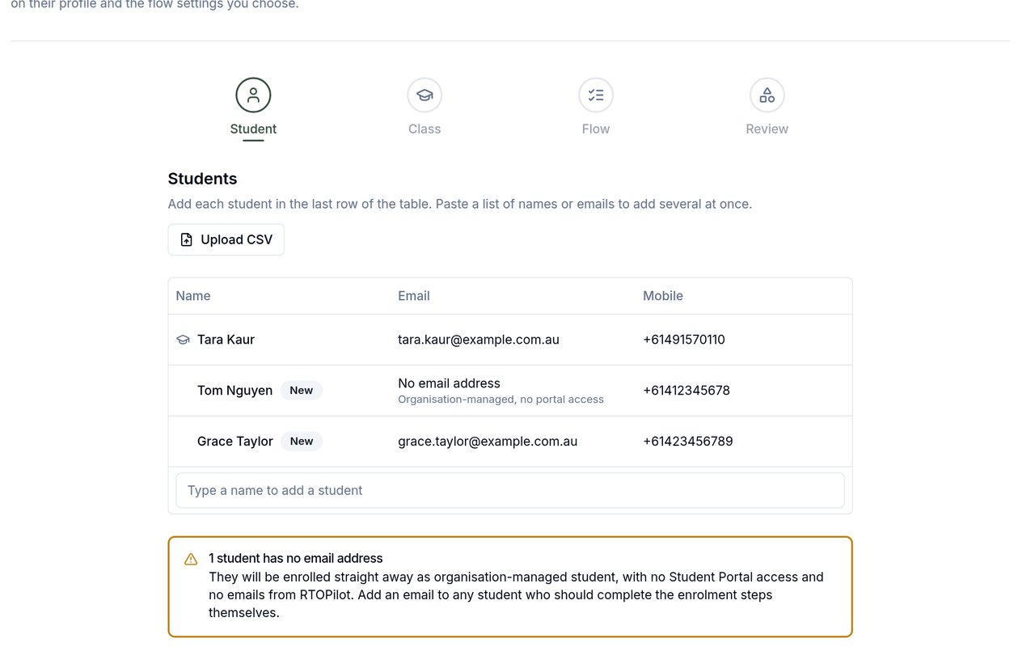
Task: Edit Tom Nguyen's 'No email address' cell
Action: tap(513, 391)
